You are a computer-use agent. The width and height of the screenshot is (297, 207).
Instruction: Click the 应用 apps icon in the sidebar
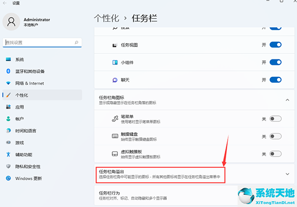(x=8, y=107)
